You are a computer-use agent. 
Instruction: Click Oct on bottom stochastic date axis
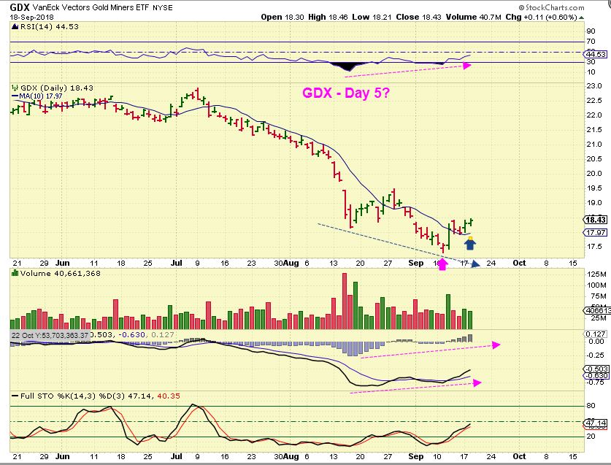point(519,456)
